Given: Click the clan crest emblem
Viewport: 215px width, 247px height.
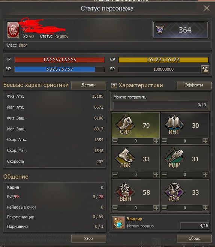Looking at the screenshot, I should (14, 30).
